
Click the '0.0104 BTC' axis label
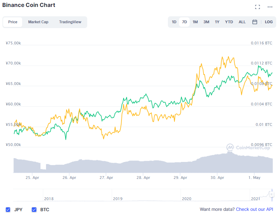pos(262,104)
